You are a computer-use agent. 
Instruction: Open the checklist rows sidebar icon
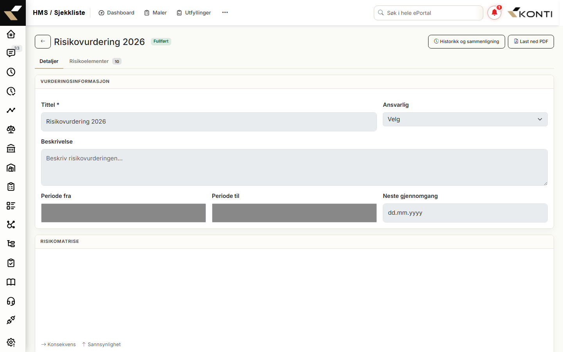tap(11, 206)
